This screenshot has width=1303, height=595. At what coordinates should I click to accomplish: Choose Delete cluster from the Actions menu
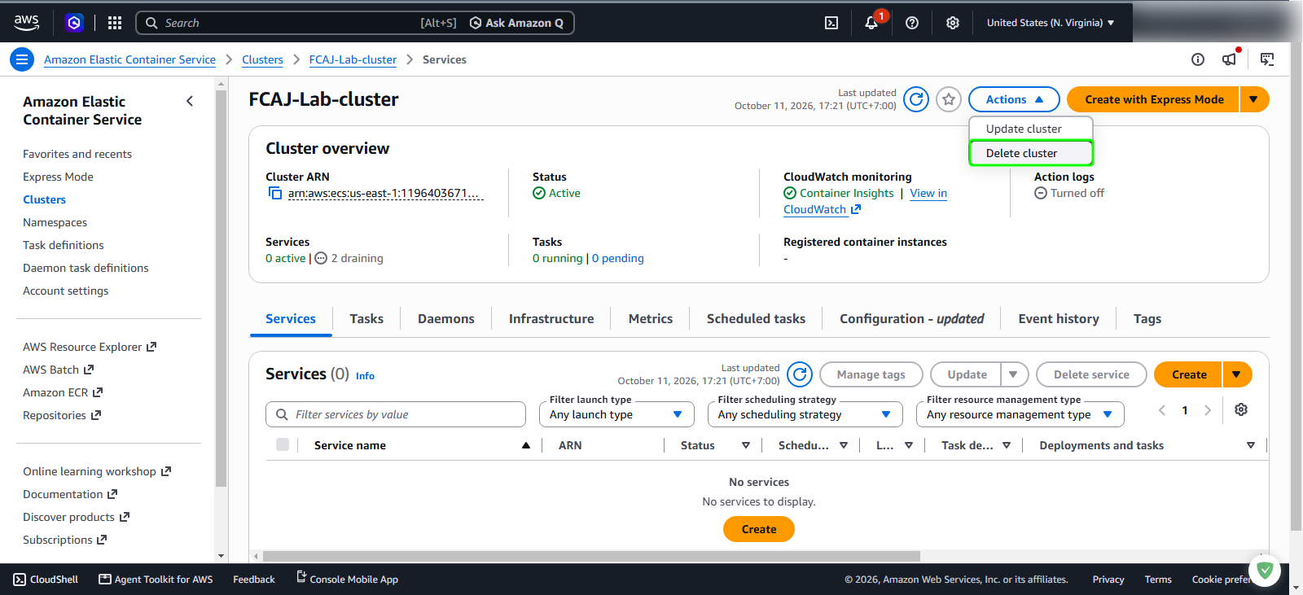(x=1031, y=153)
